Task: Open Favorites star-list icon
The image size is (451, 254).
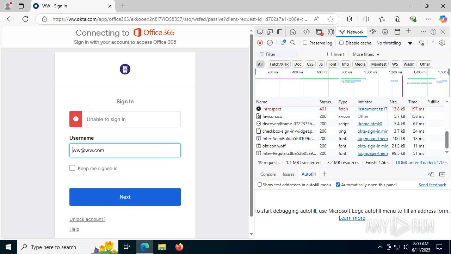Action: tap(382, 19)
